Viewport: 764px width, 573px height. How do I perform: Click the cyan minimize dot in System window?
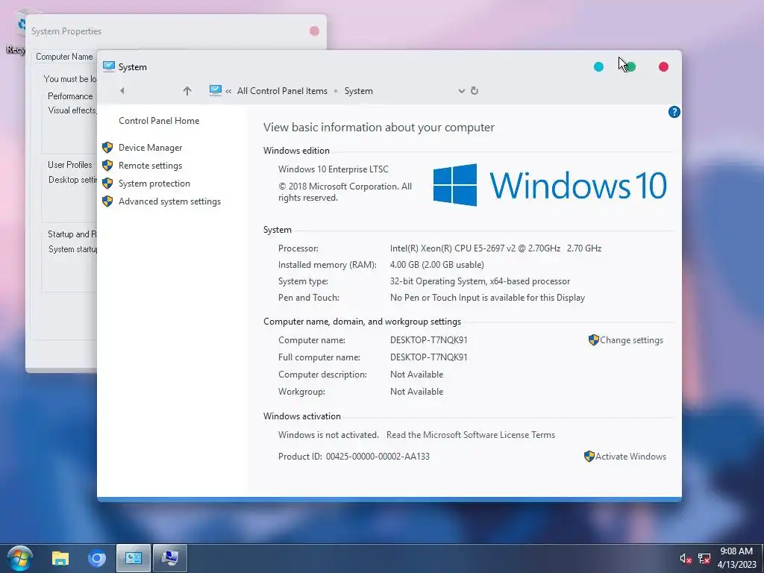[x=599, y=66]
